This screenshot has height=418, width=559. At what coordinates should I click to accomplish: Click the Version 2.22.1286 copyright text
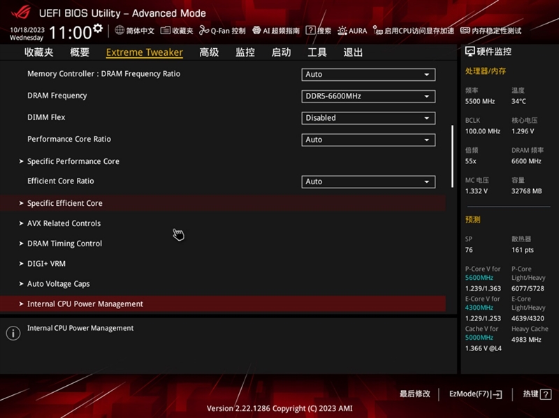pos(279,408)
